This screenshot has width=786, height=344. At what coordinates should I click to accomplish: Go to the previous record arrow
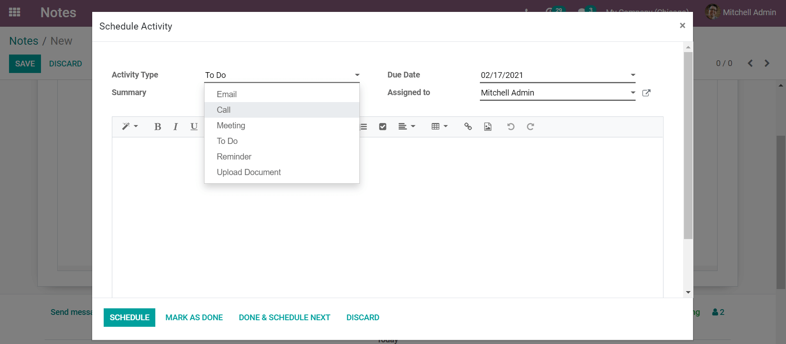pyautogui.click(x=750, y=63)
